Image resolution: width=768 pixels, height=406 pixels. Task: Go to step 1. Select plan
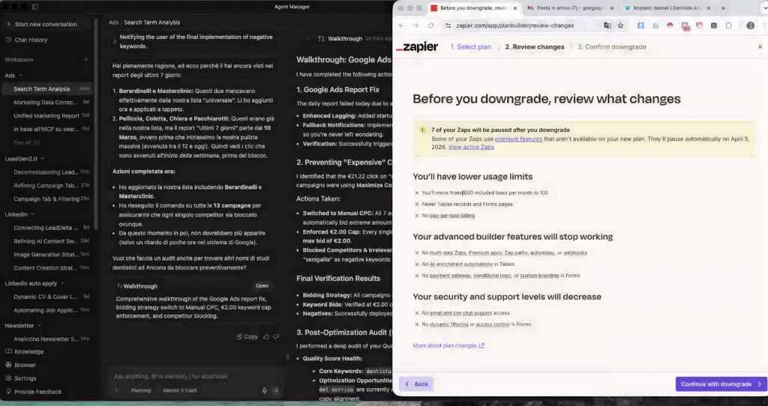471,47
